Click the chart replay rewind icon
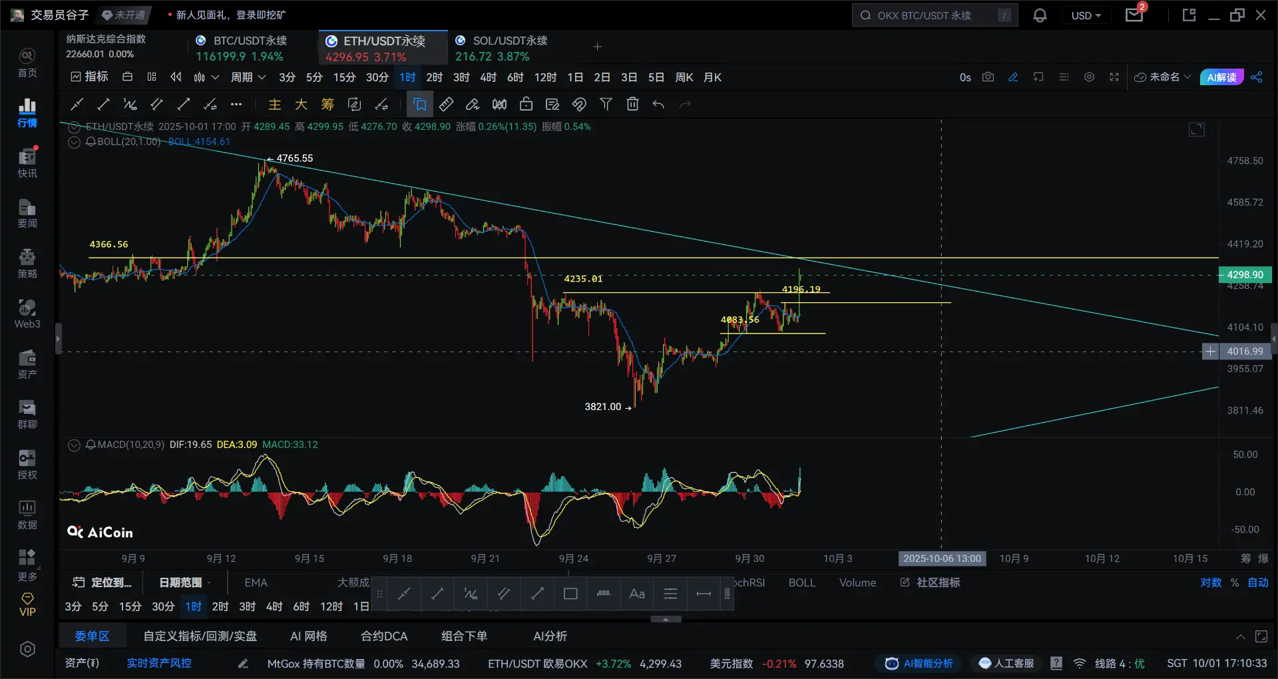This screenshot has width=1278, height=679. (176, 77)
